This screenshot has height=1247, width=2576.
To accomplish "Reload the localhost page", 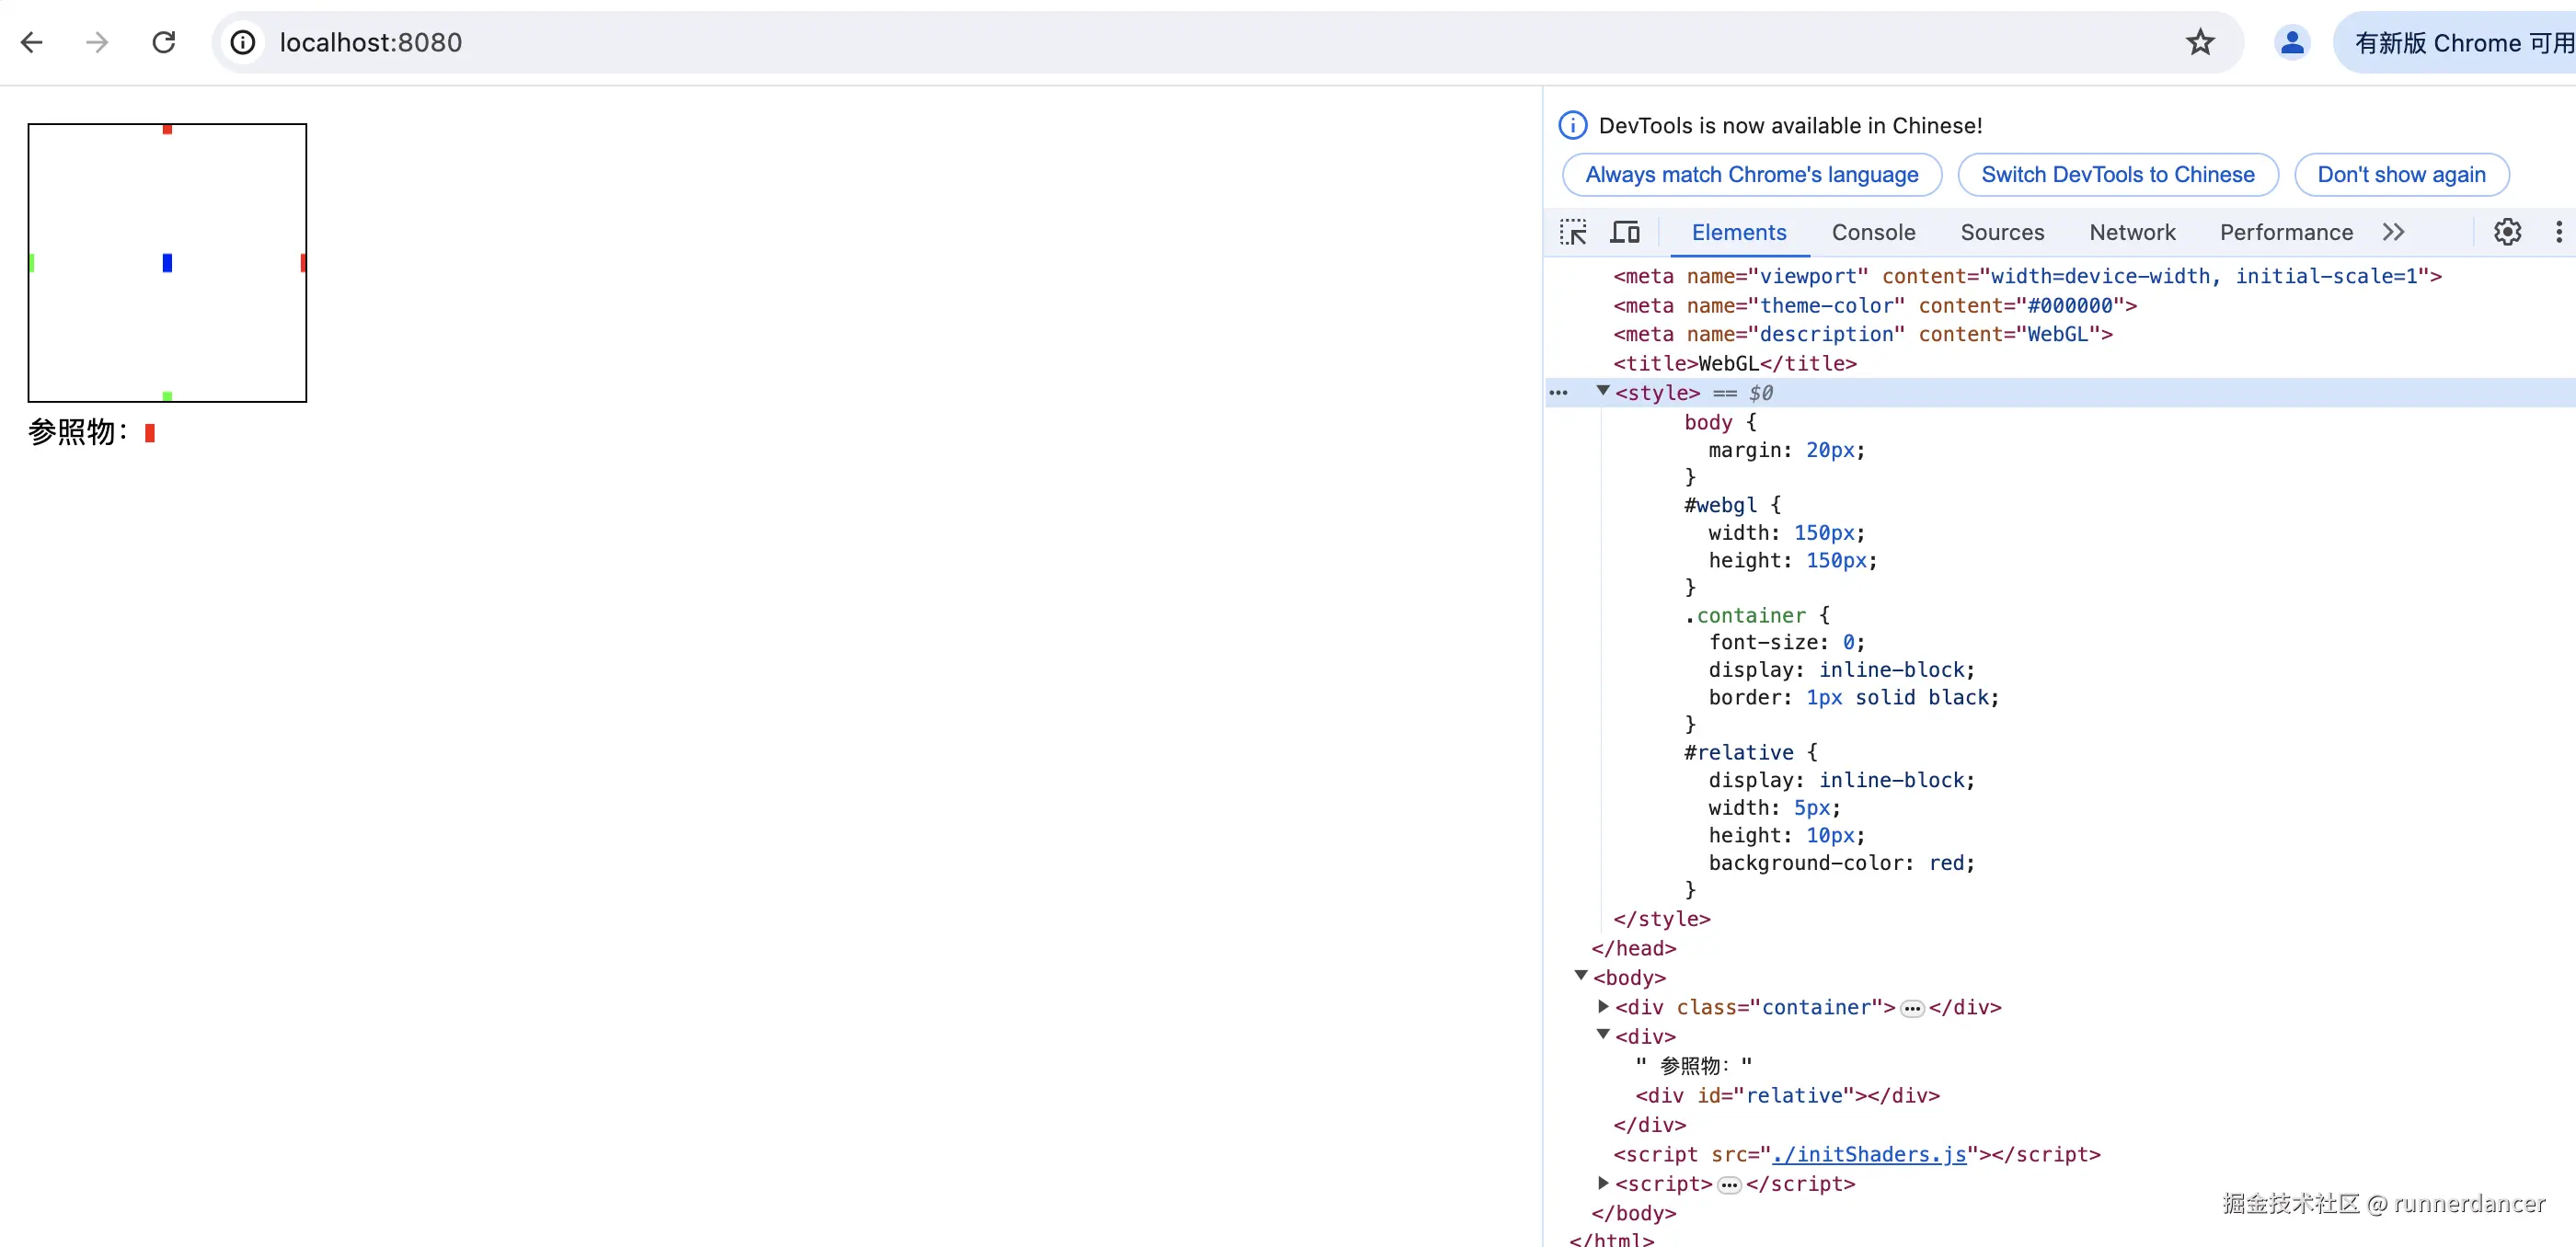I will click(164, 42).
